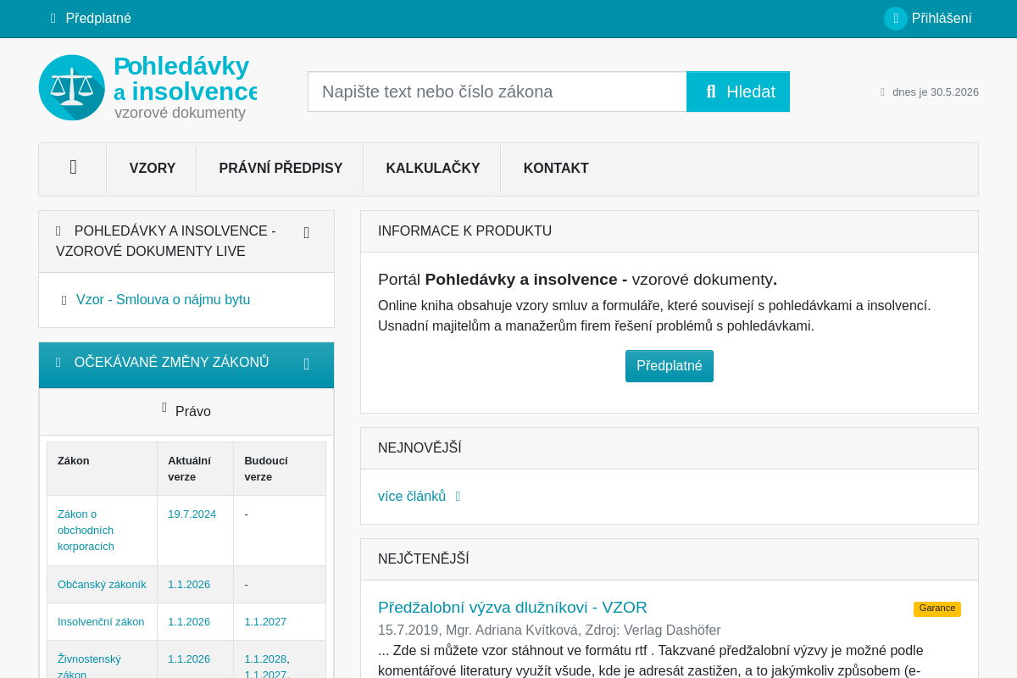
Task: Click Občanský zákoník current version 1.1.2026
Action: coord(189,585)
